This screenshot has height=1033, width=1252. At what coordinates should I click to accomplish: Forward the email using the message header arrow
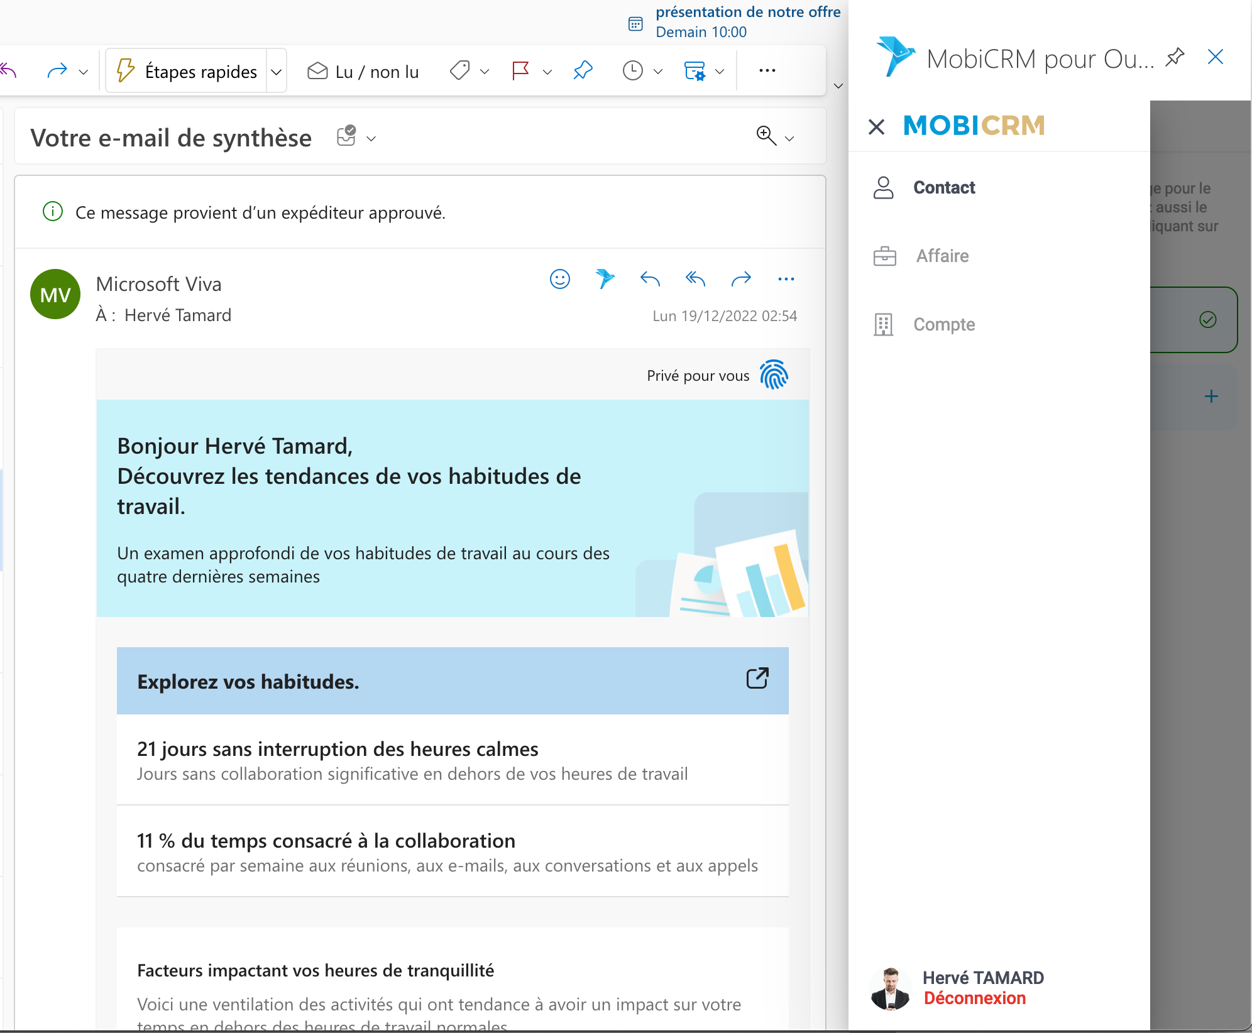click(741, 278)
